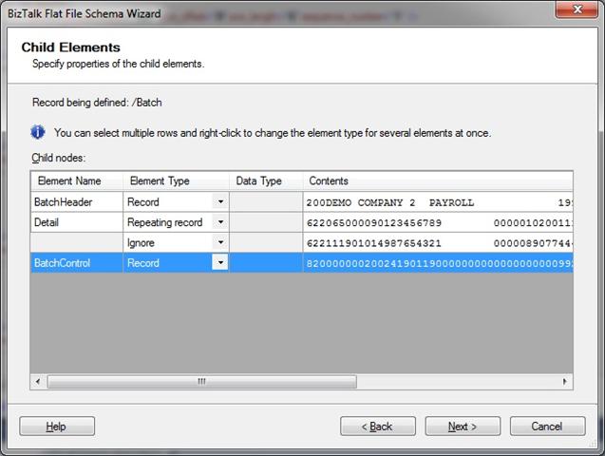
Task: Click Data Type cell in Detail row
Action: point(266,222)
